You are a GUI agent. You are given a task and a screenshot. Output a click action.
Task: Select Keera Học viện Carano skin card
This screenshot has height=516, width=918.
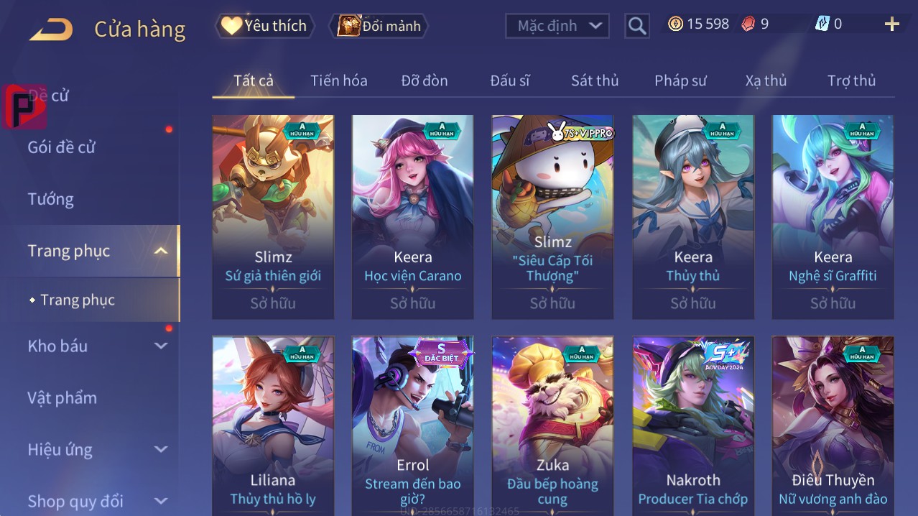coord(413,217)
